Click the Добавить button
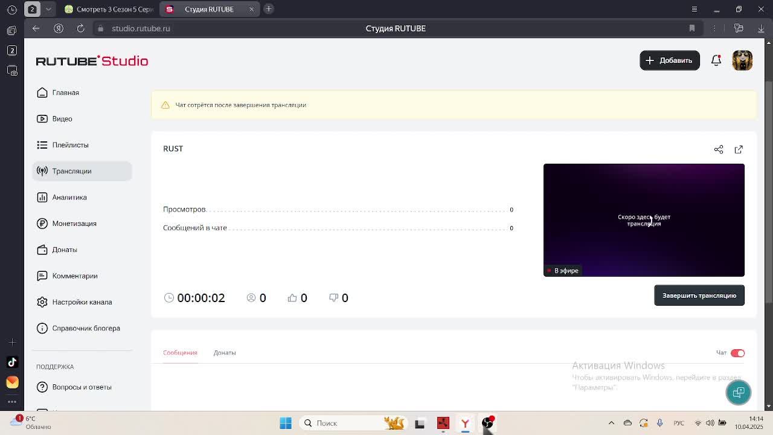 click(670, 60)
